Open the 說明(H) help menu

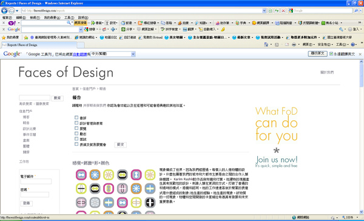[83, 18]
